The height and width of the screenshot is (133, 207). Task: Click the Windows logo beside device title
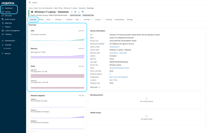pos(32,12)
